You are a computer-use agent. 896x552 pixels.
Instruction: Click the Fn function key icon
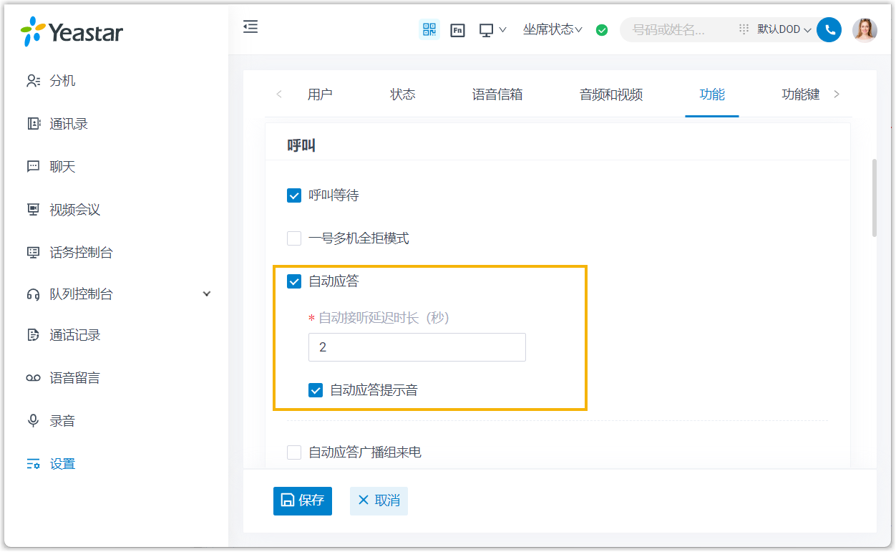pos(458,30)
